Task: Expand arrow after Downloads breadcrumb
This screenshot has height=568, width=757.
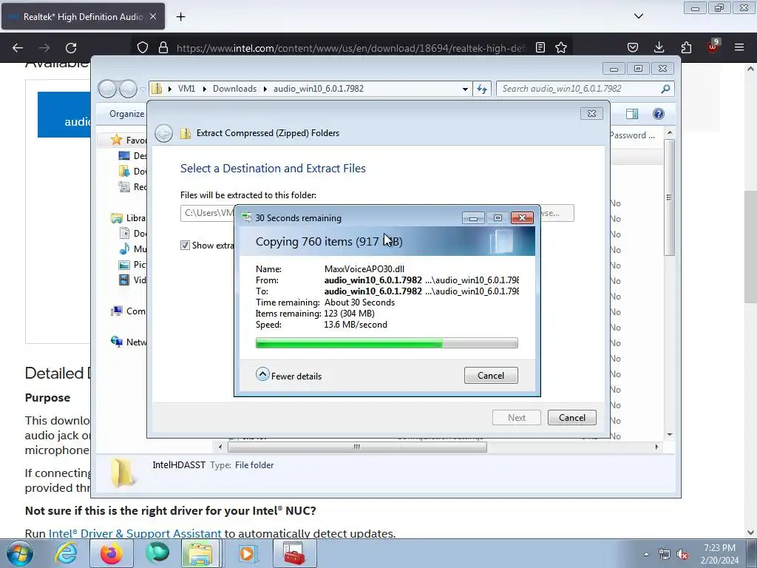Action: point(265,89)
